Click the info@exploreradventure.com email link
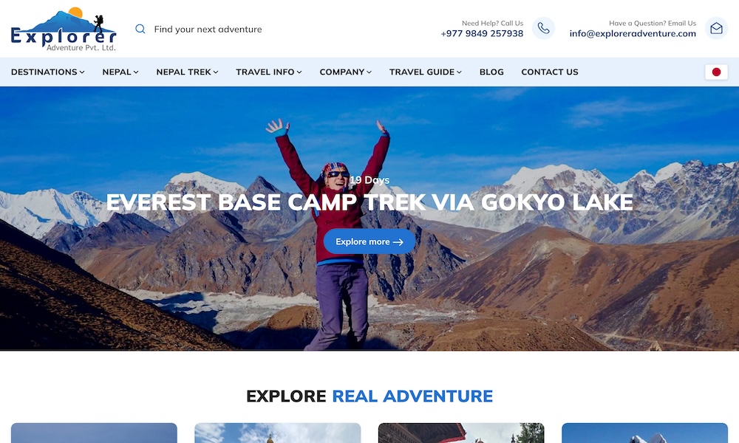The image size is (739, 443). point(633,33)
